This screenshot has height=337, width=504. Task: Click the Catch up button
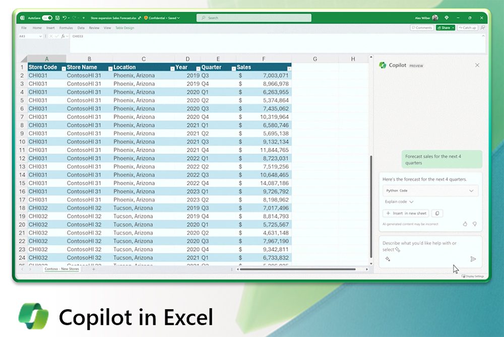pyautogui.click(x=468, y=28)
